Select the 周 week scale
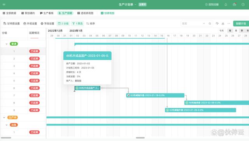Screen dimensions: 249x141 (230, 30)
